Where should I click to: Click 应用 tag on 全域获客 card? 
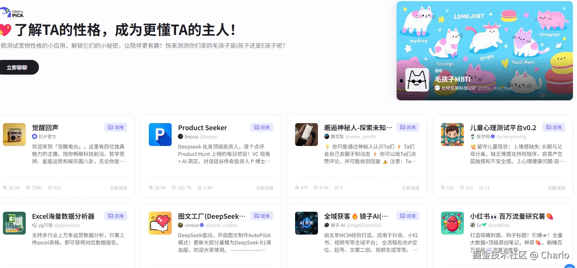point(408,216)
